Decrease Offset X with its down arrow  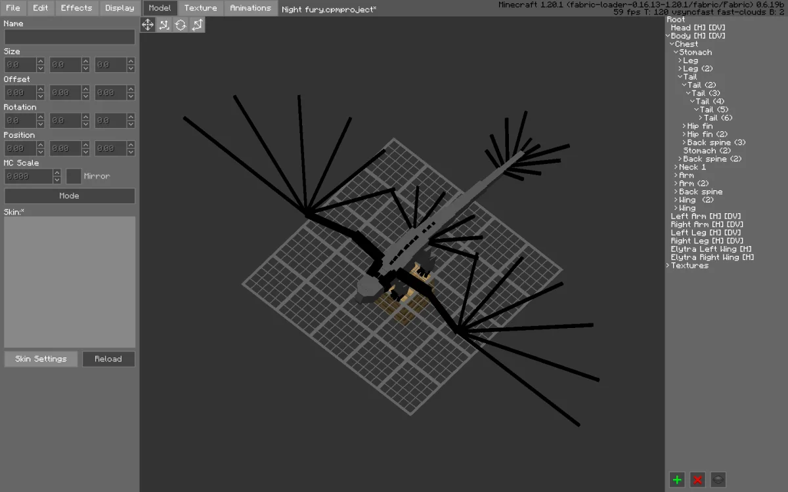pos(40,96)
